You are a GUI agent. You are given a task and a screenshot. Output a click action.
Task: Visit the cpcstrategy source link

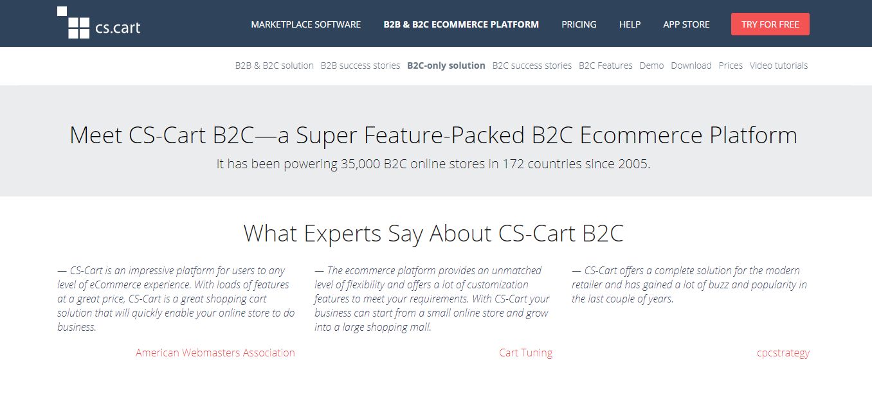click(x=783, y=353)
